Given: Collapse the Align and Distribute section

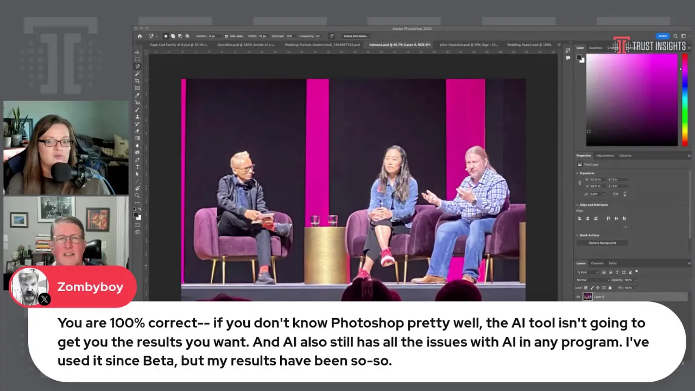Looking at the screenshot, I should [577, 205].
